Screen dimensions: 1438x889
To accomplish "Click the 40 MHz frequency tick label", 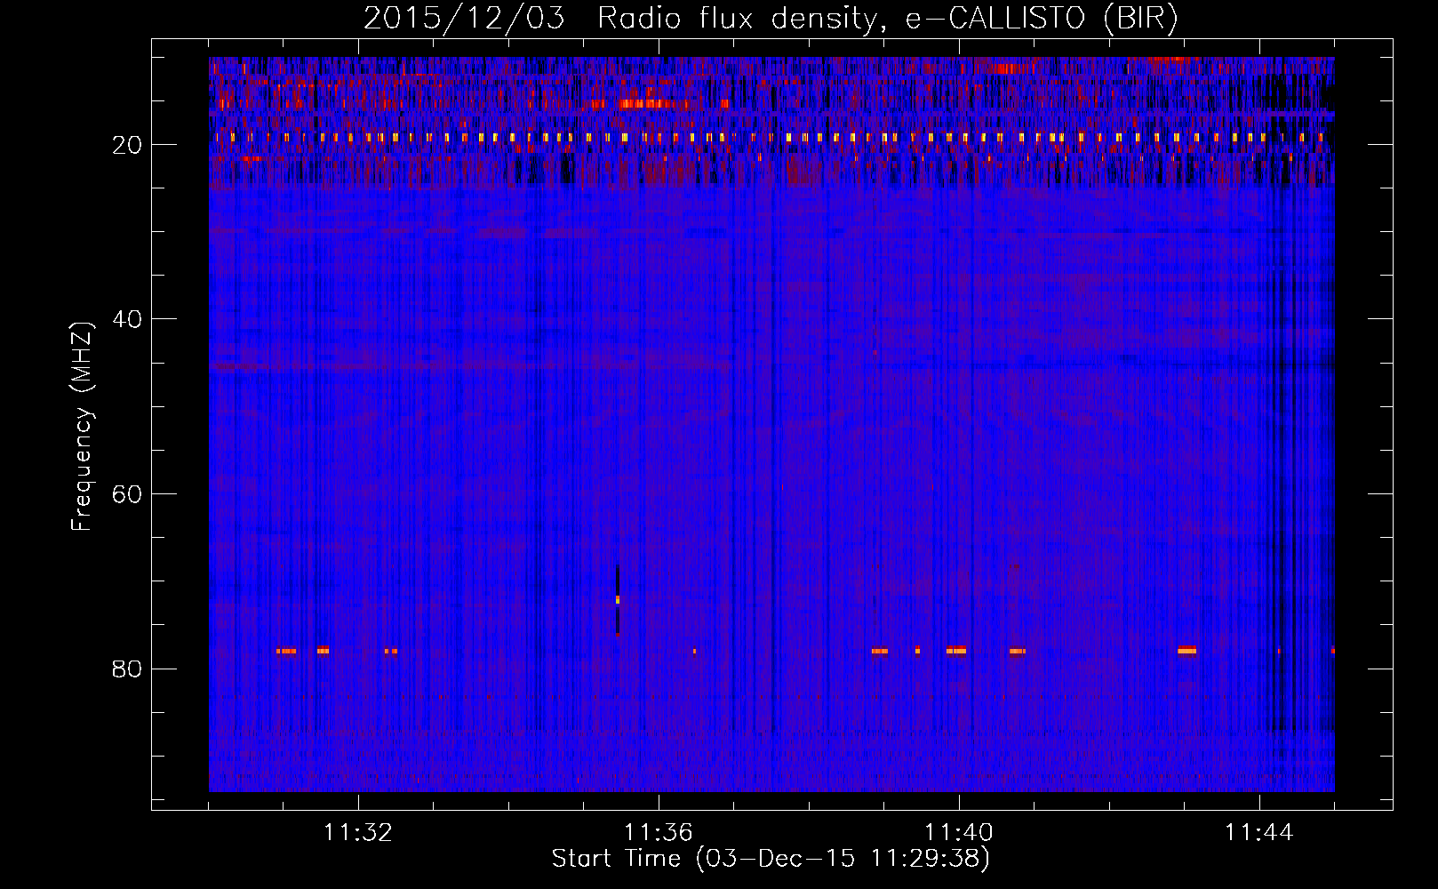I will click(x=127, y=319).
